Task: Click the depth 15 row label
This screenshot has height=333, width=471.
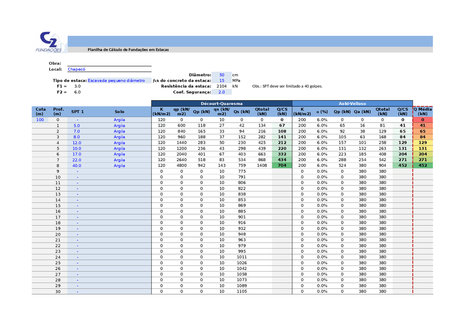Action: 58,206
